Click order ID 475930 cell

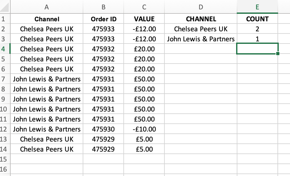pos(103,129)
